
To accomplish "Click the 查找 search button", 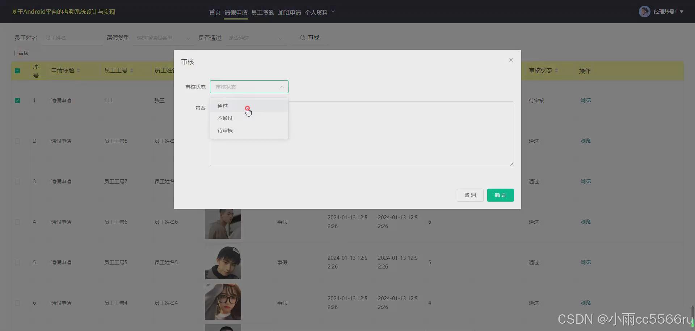I will 310,38.
